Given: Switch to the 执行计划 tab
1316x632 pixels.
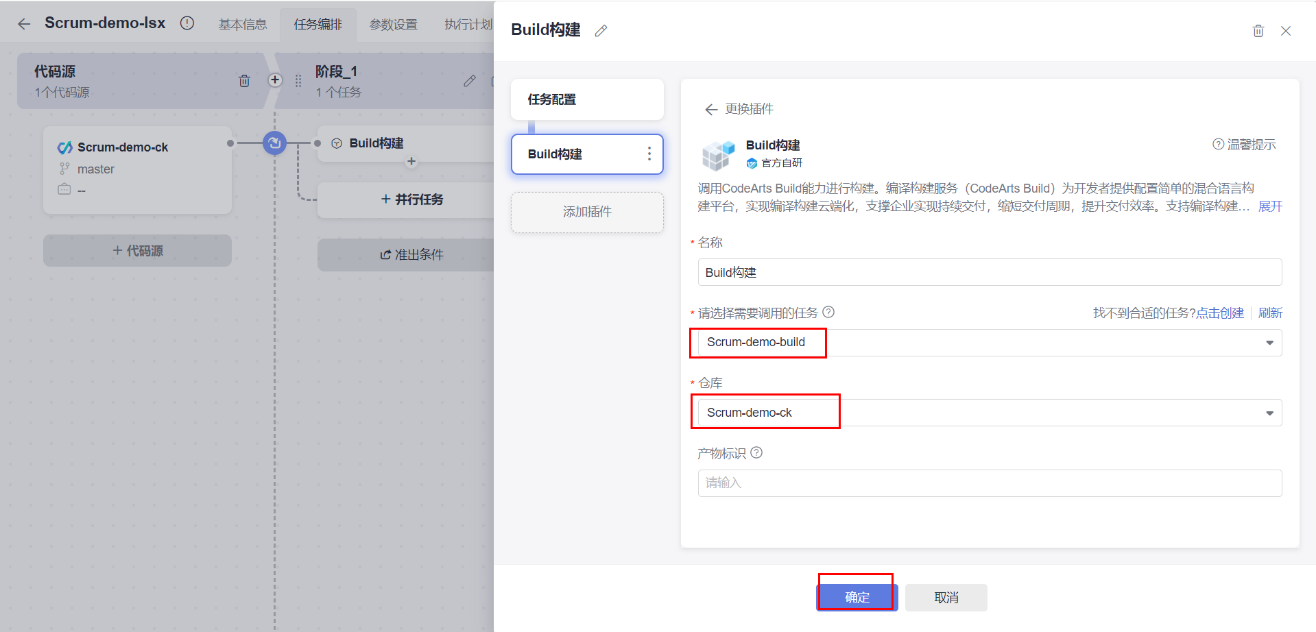Looking at the screenshot, I should [468, 25].
